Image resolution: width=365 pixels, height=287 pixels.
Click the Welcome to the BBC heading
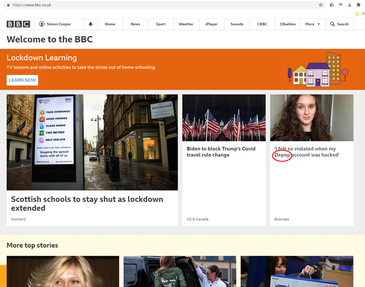tap(49, 39)
